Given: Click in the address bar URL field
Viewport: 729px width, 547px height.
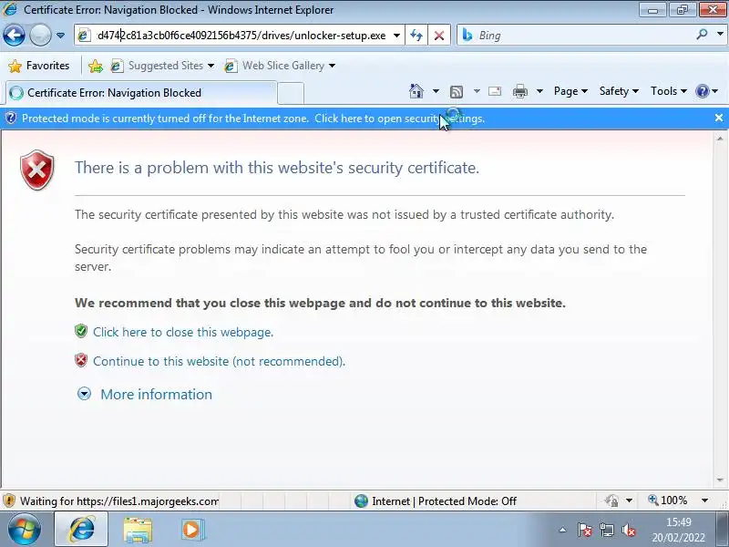Looking at the screenshot, I should (x=241, y=36).
